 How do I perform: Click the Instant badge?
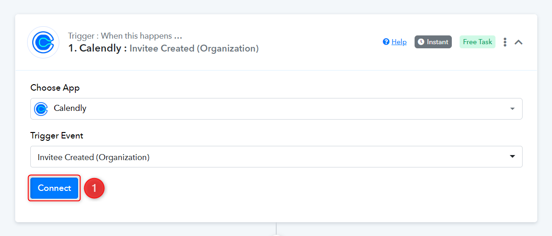point(433,42)
